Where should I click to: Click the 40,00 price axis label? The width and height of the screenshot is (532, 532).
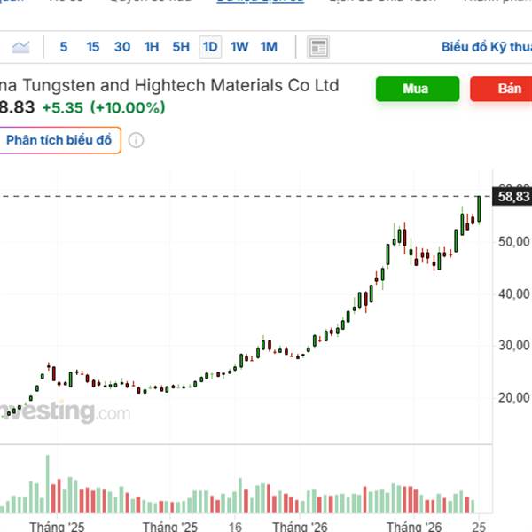pos(513,293)
